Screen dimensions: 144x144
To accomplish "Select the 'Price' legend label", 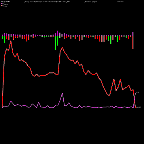I will point(5,6).
